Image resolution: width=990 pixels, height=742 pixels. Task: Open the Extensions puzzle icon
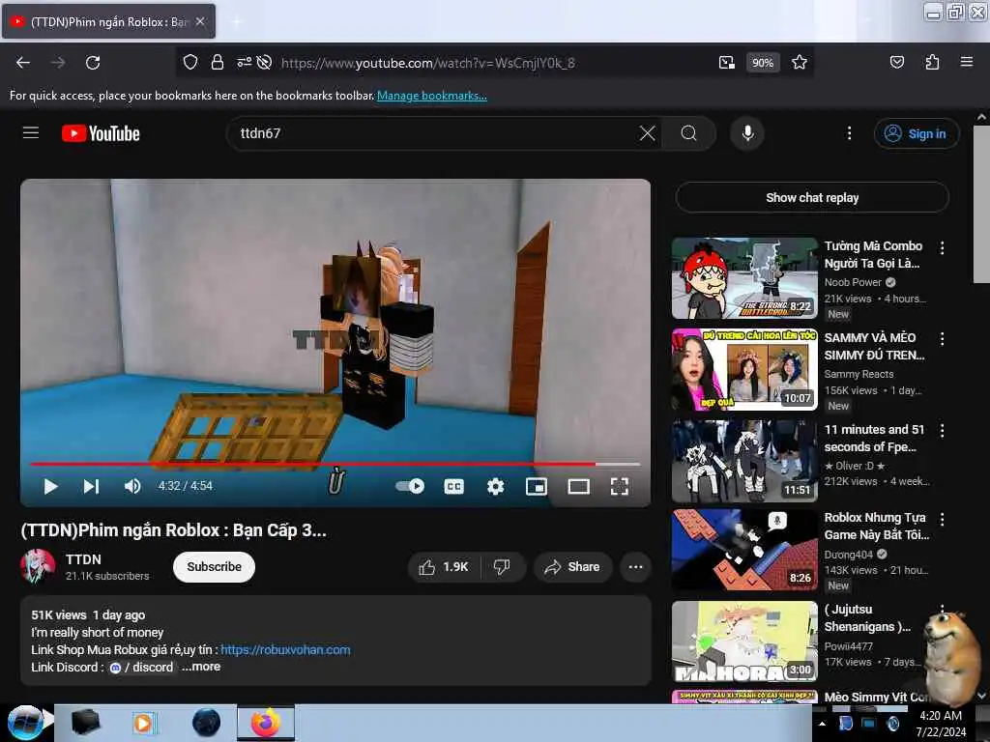932,62
